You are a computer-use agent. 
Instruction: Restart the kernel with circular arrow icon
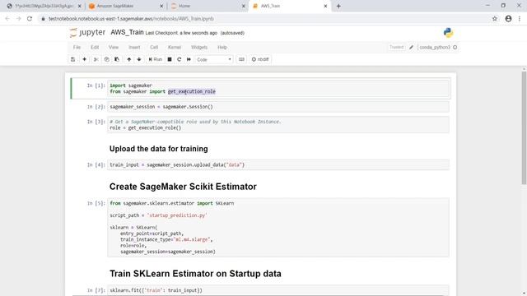point(180,59)
